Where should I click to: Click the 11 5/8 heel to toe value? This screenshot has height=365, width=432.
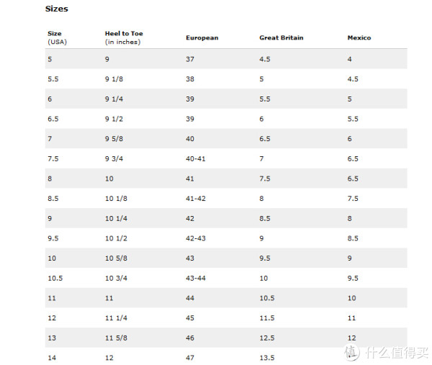point(116,338)
